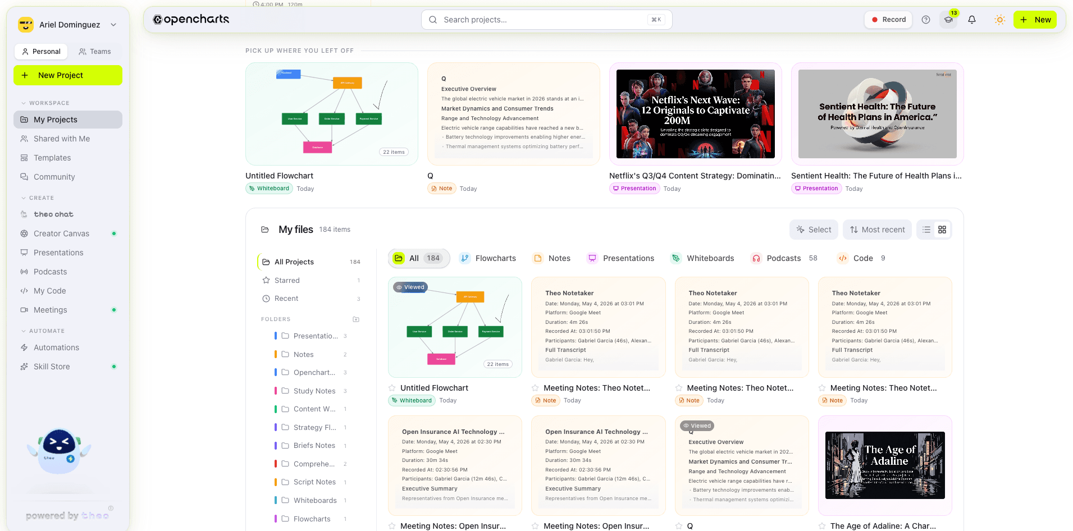1073x531 pixels.
Task: Filter files by Presentations tab
Action: click(x=621, y=258)
